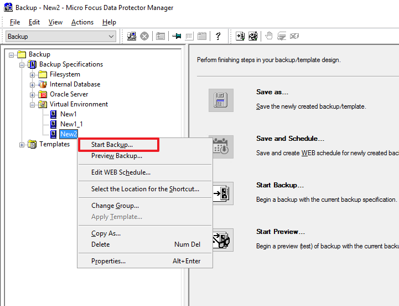Image resolution: width=399 pixels, height=306 pixels.
Task: Click the Save as... heading link
Action: 272,92
